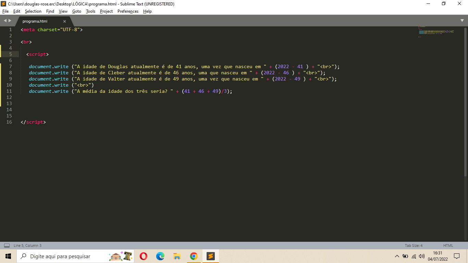This screenshot has height=263, width=468.
Task: Open File Explorer from taskbar
Action: coord(177,256)
